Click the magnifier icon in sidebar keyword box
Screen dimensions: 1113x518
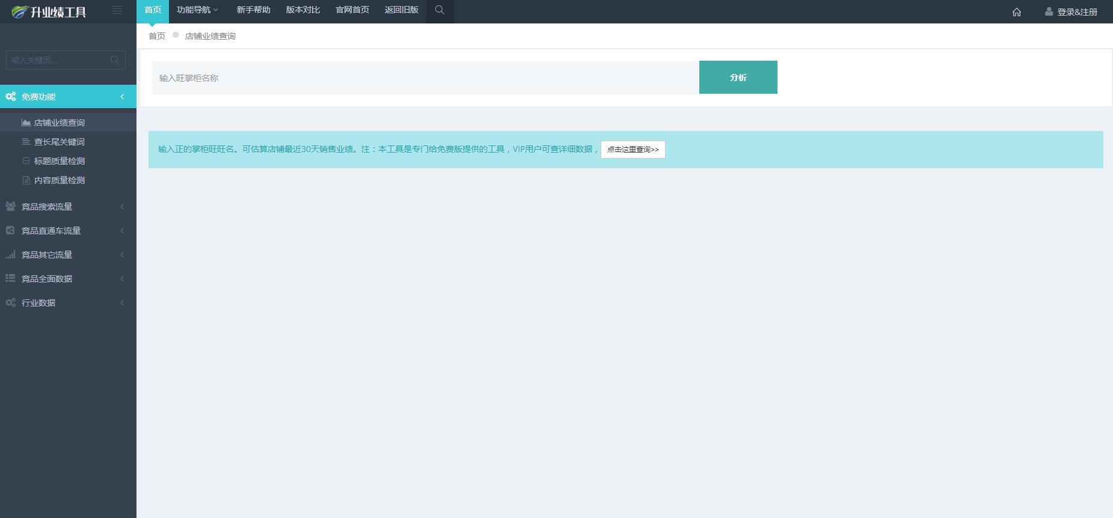[115, 60]
